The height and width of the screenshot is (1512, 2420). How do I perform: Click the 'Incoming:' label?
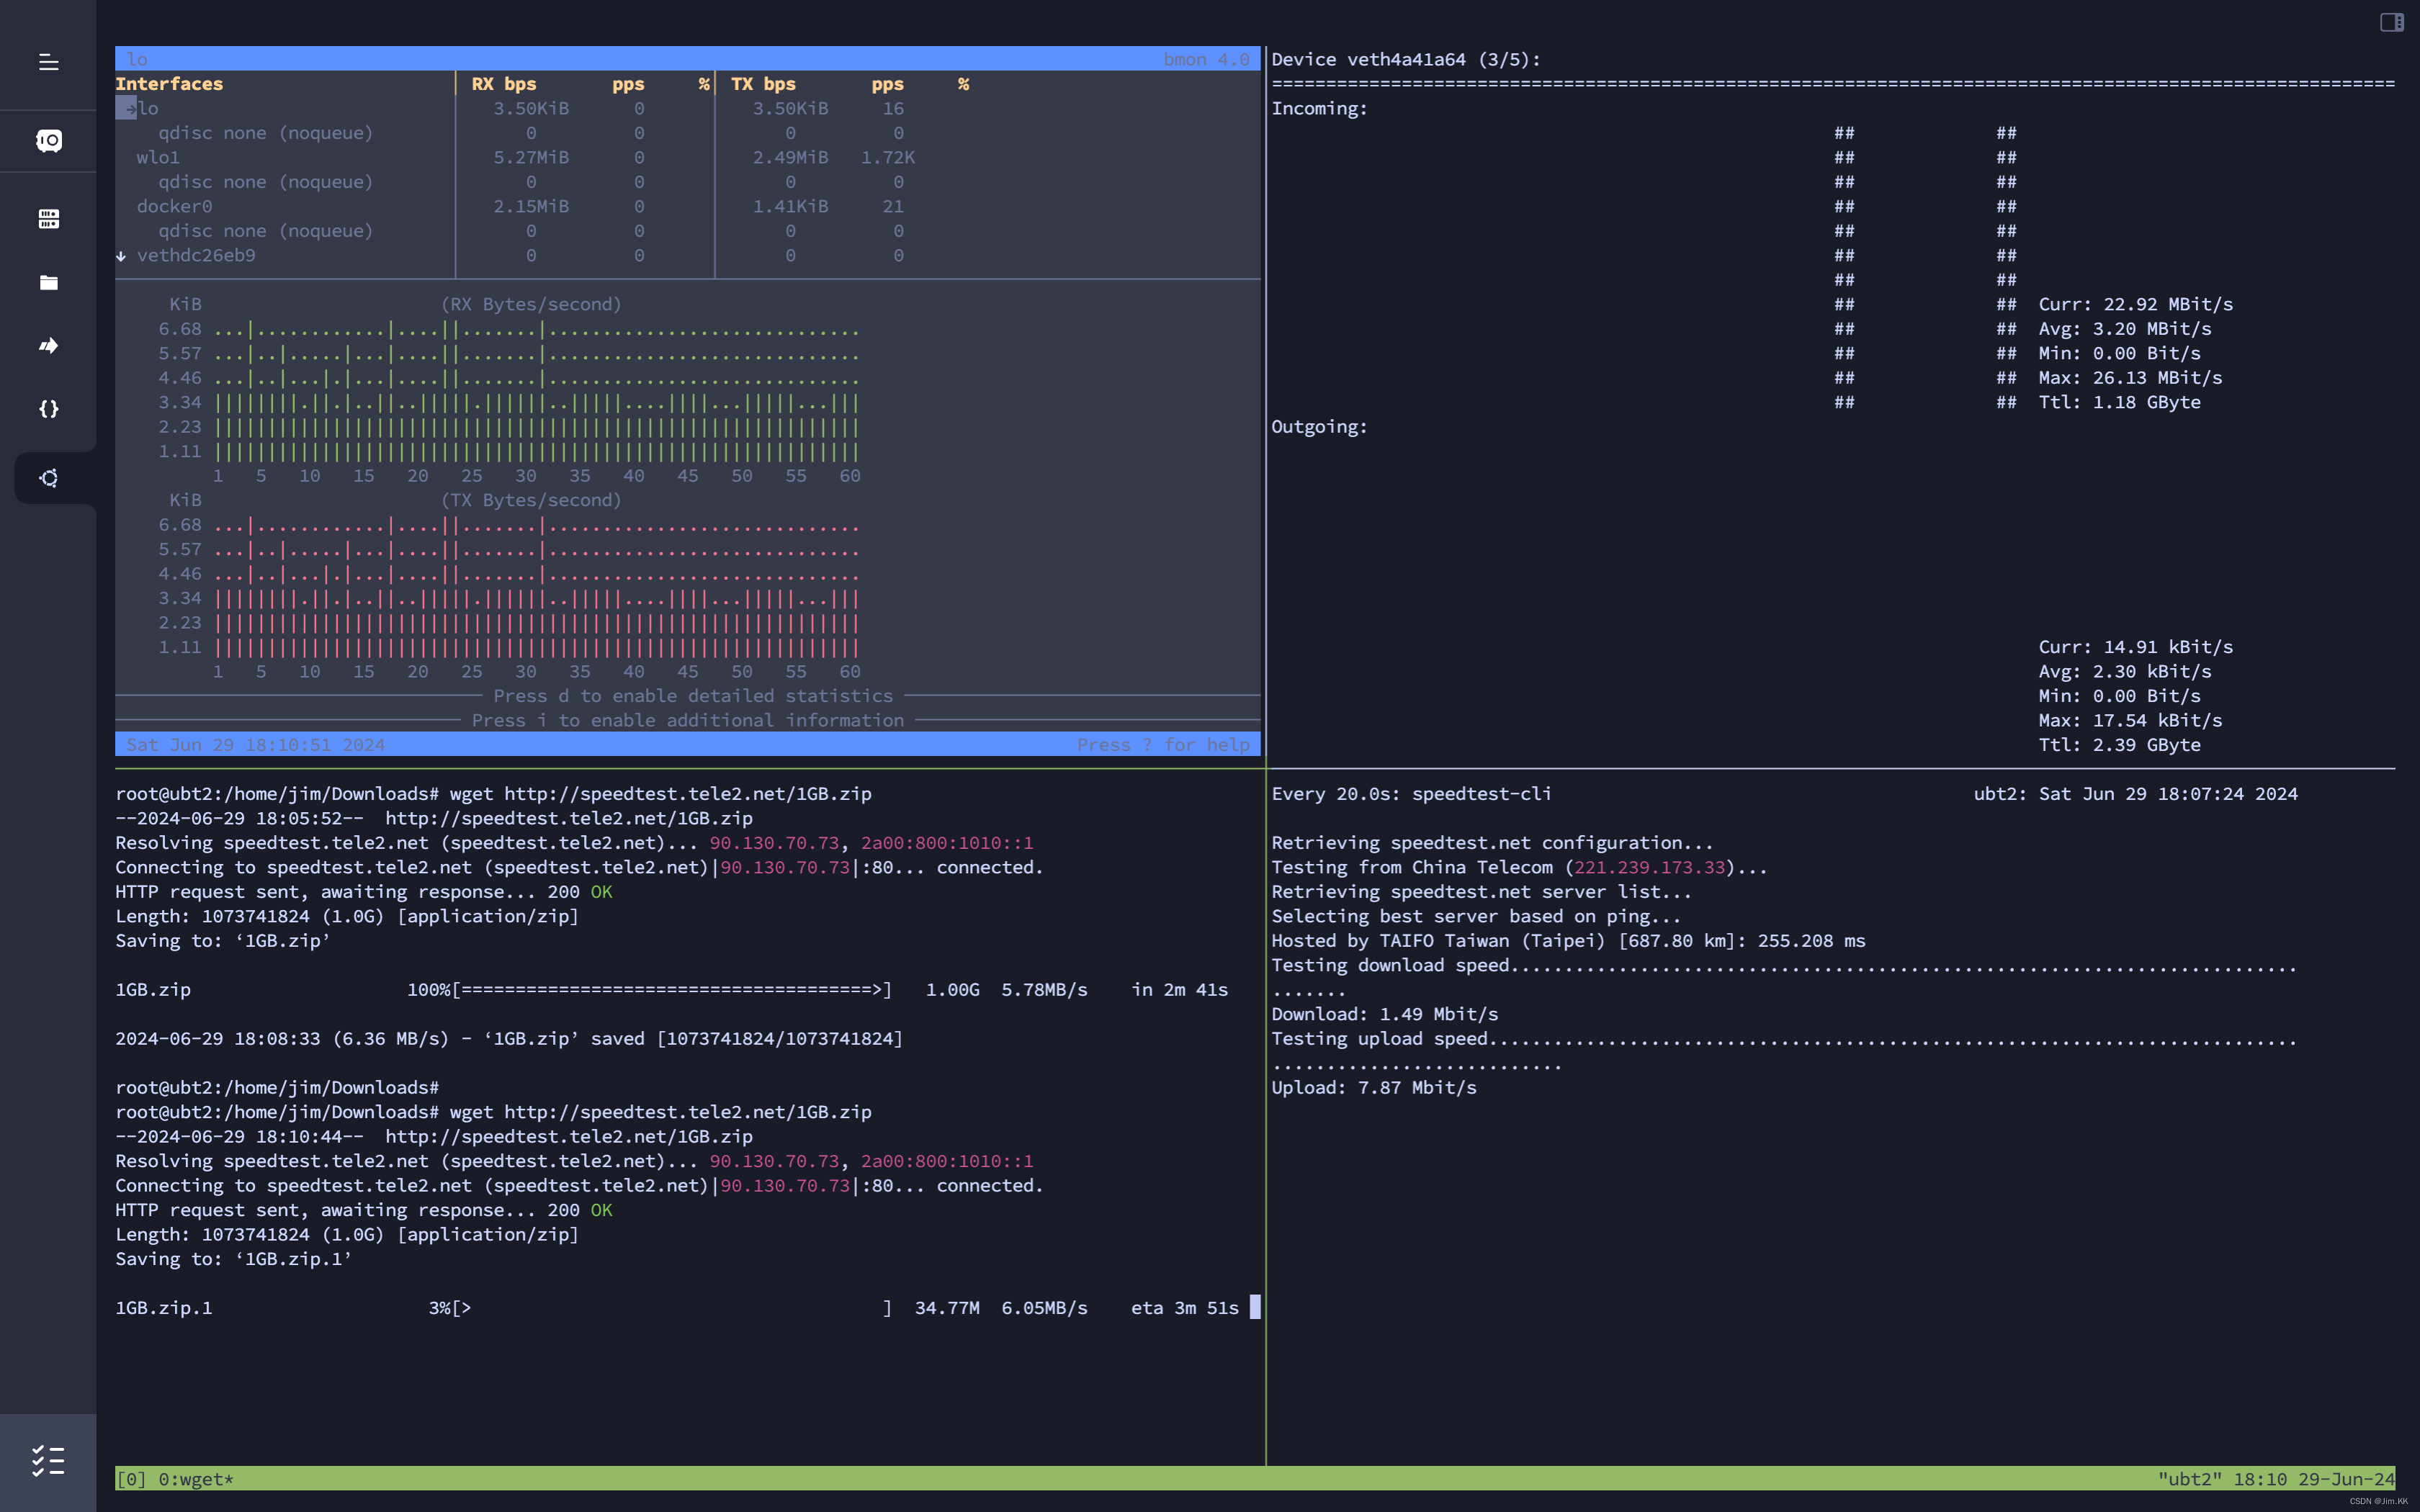tap(1319, 108)
